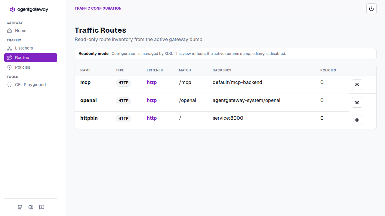This screenshot has width=385, height=216.
Task: Click default/mcp-backend backend cell
Action: [237, 82]
